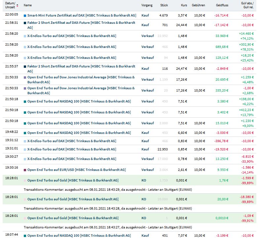Click the 22:00:05 timestamp
The width and height of the screenshot is (258, 239).
(x=12, y=15)
